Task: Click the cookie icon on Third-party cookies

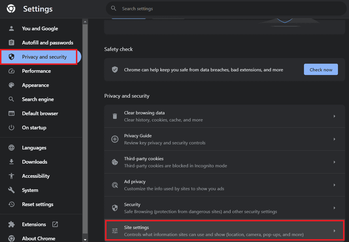Action: (115, 162)
